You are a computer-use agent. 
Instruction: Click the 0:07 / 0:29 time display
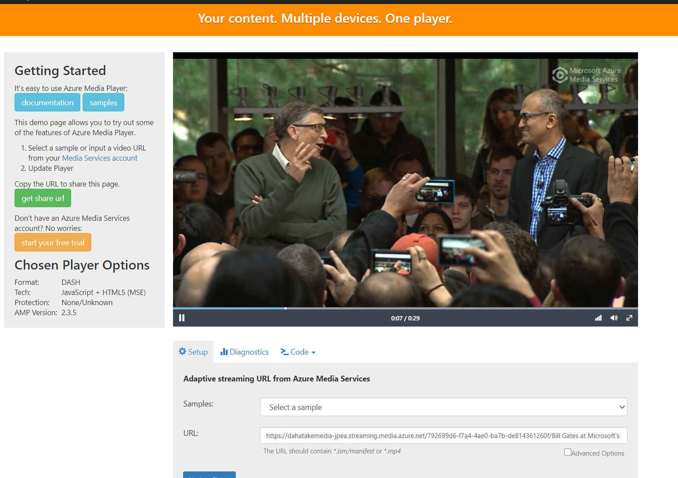point(405,318)
